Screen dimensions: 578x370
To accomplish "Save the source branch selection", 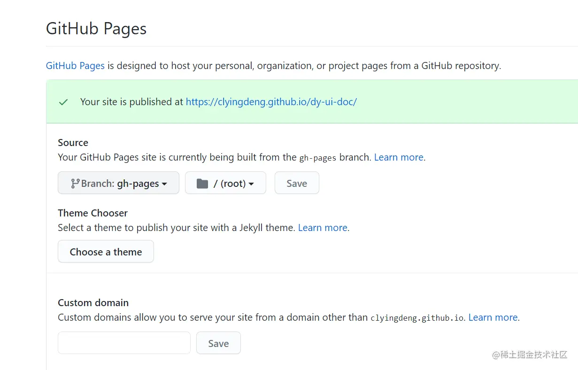I will (297, 183).
